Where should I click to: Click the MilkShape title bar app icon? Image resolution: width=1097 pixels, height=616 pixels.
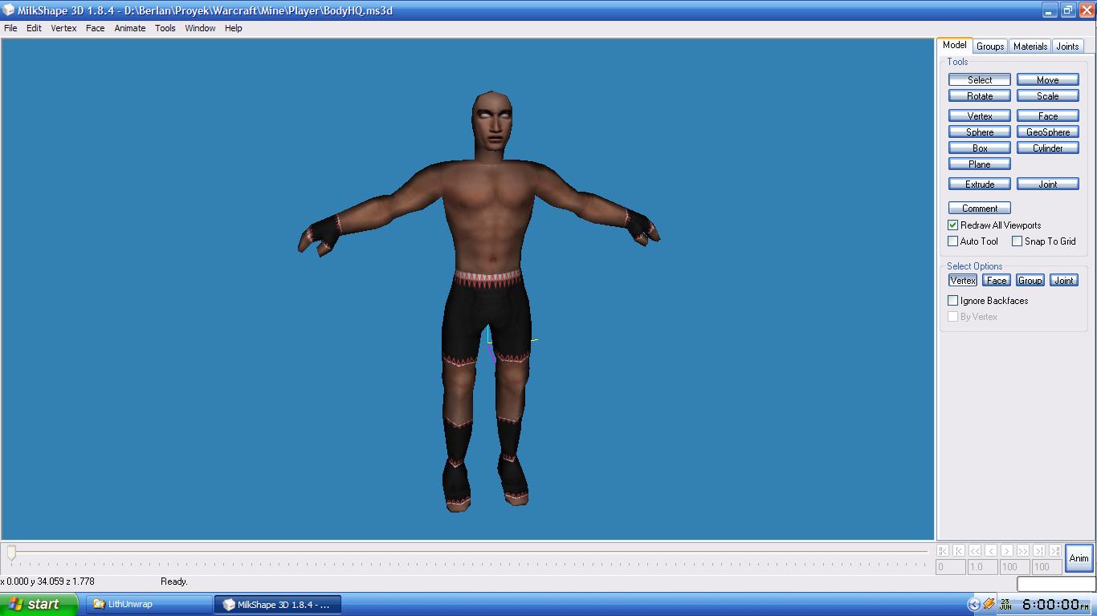tap(8, 10)
